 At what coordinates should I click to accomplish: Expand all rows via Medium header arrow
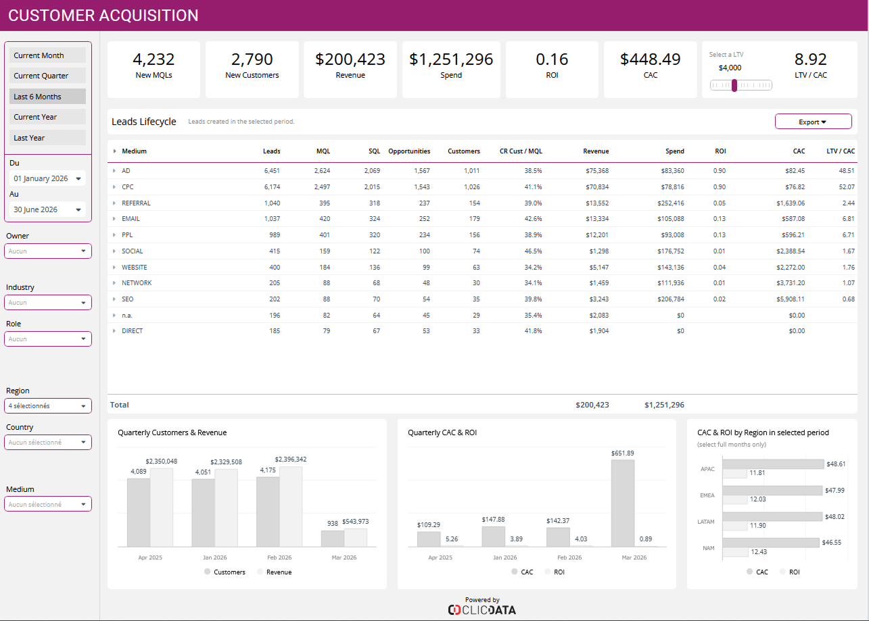pos(115,151)
